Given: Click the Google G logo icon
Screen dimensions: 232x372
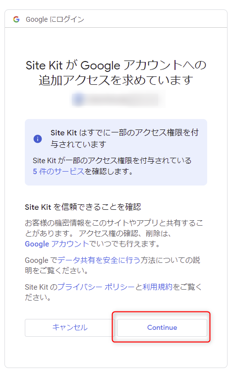Looking at the screenshot, I should (16, 19).
